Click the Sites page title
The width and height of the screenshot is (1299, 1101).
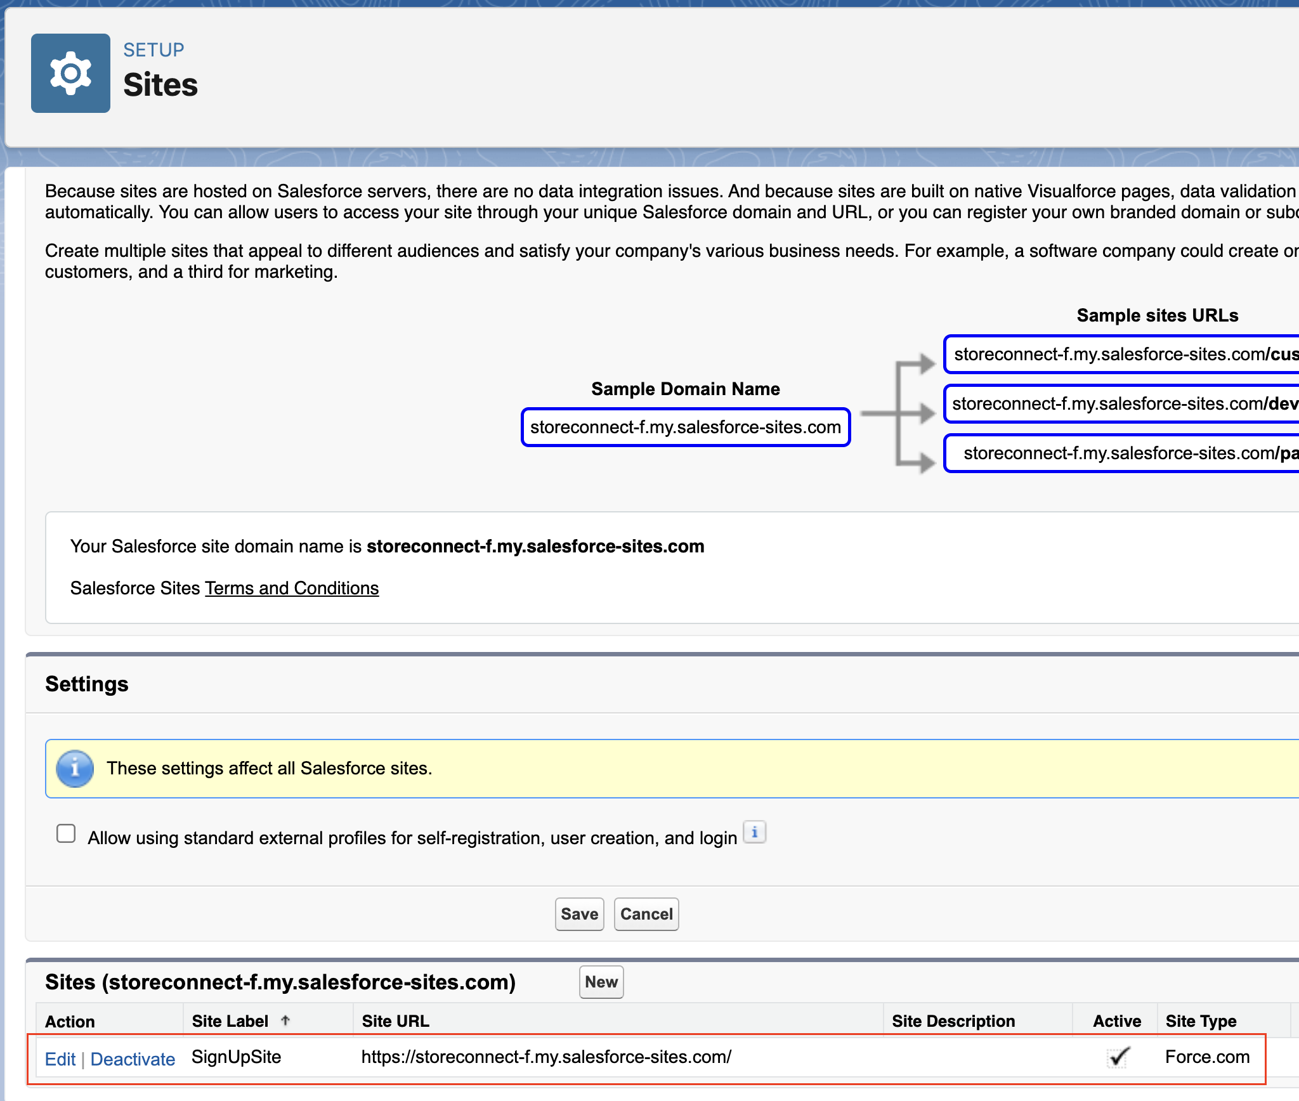[160, 84]
